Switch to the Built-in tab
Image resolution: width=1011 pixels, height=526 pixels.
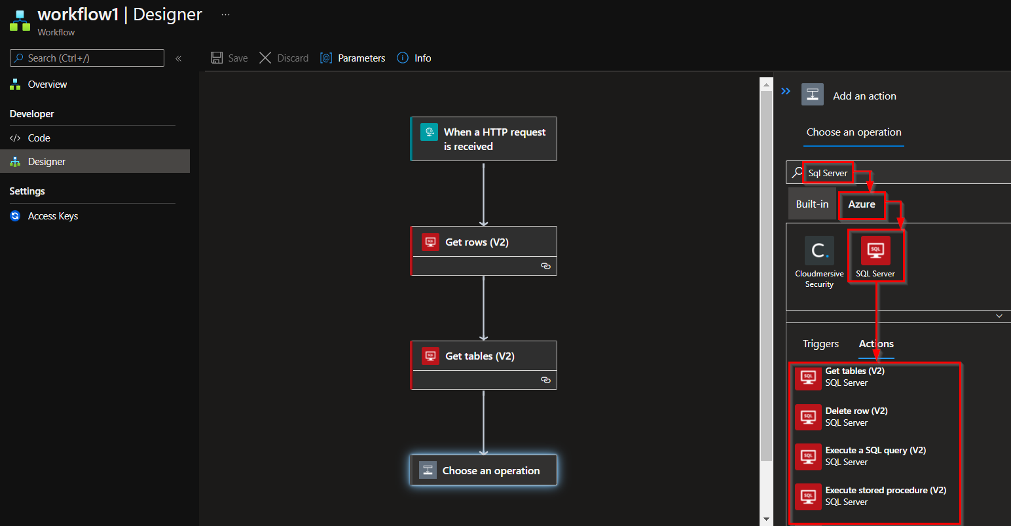point(812,204)
